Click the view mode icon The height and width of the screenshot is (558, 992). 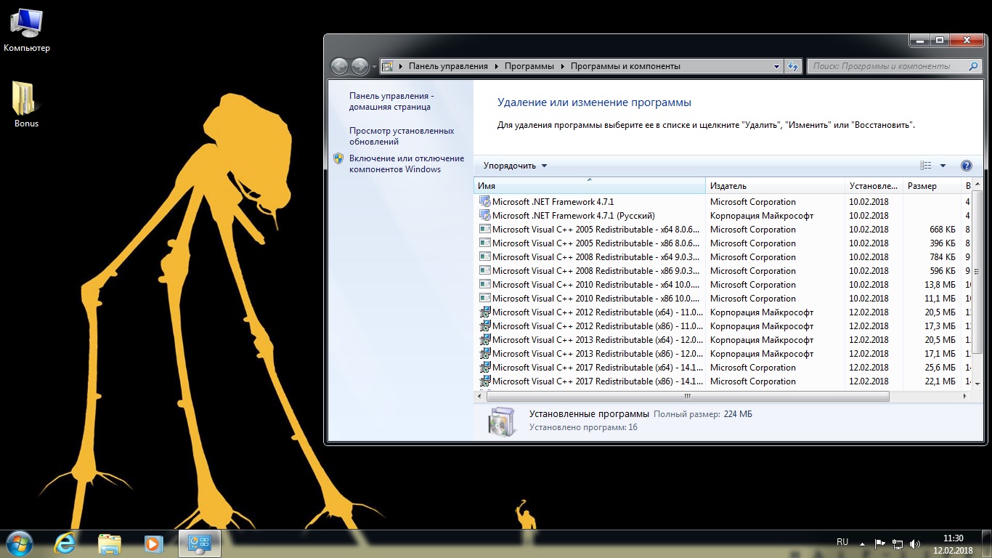pos(925,166)
